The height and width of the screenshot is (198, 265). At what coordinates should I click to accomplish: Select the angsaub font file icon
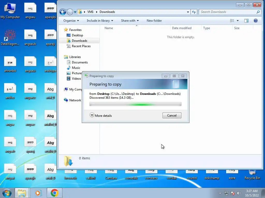pyautogui.click(x=30, y=37)
